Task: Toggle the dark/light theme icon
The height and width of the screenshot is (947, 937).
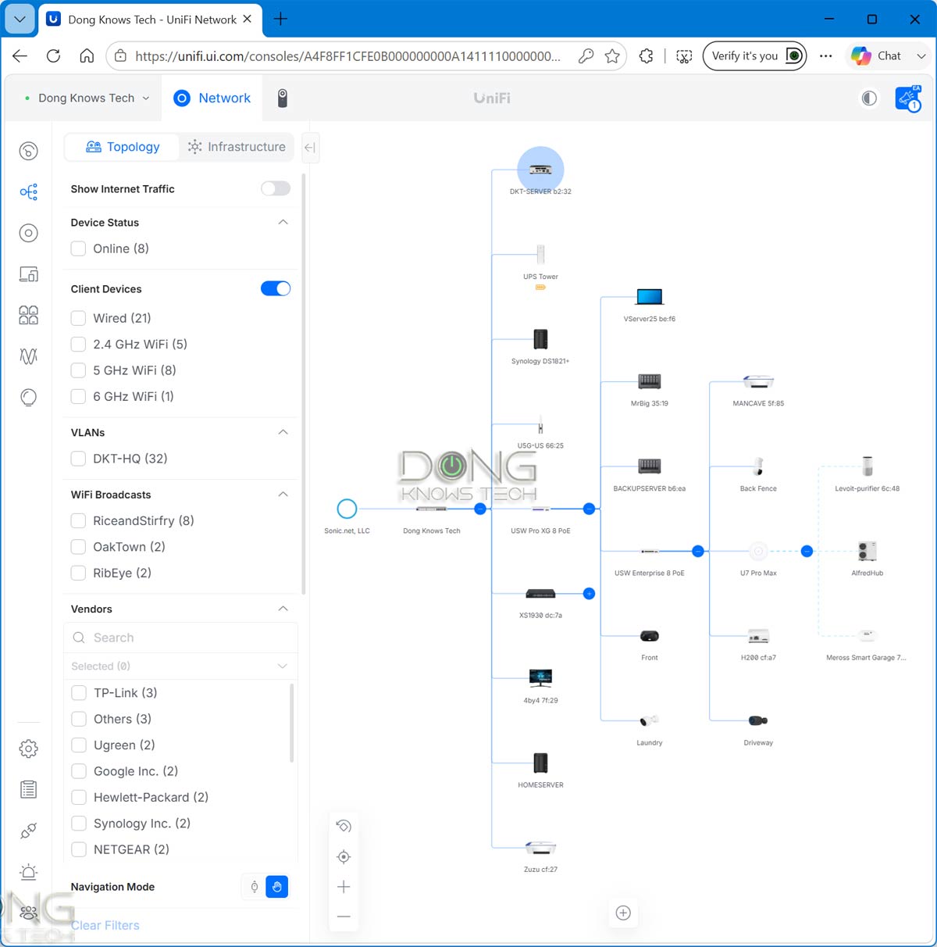Action: click(x=869, y=98)
